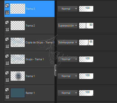Open the Superposición blend mode dropdown

[x=68, y=26]
